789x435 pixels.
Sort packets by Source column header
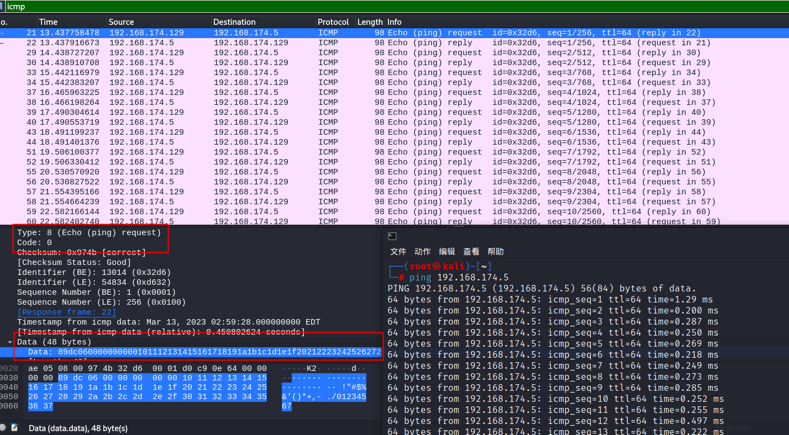[x=159, y=22]
